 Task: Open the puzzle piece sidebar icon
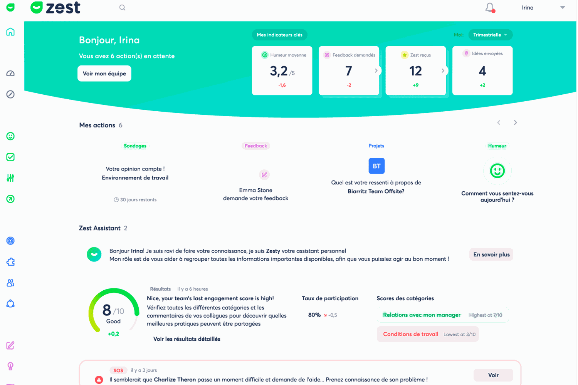tap(10, 262)
